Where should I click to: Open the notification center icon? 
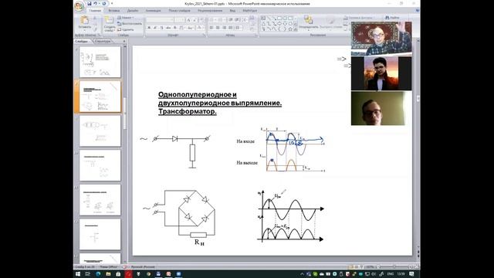point(411,274)
